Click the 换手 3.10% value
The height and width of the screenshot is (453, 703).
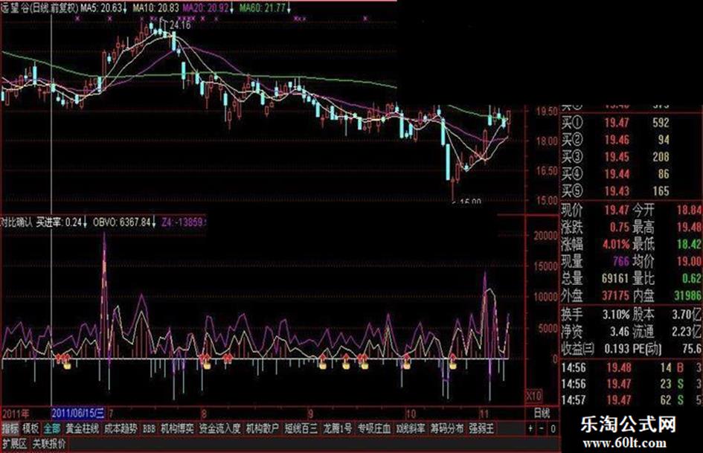tap(616, 315)
